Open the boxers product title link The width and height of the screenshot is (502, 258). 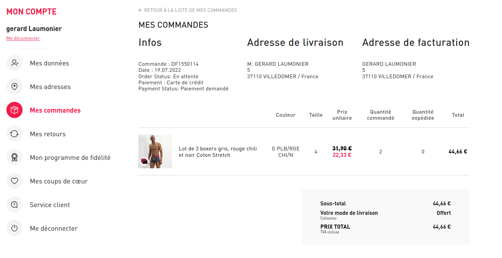pos(217,152)
